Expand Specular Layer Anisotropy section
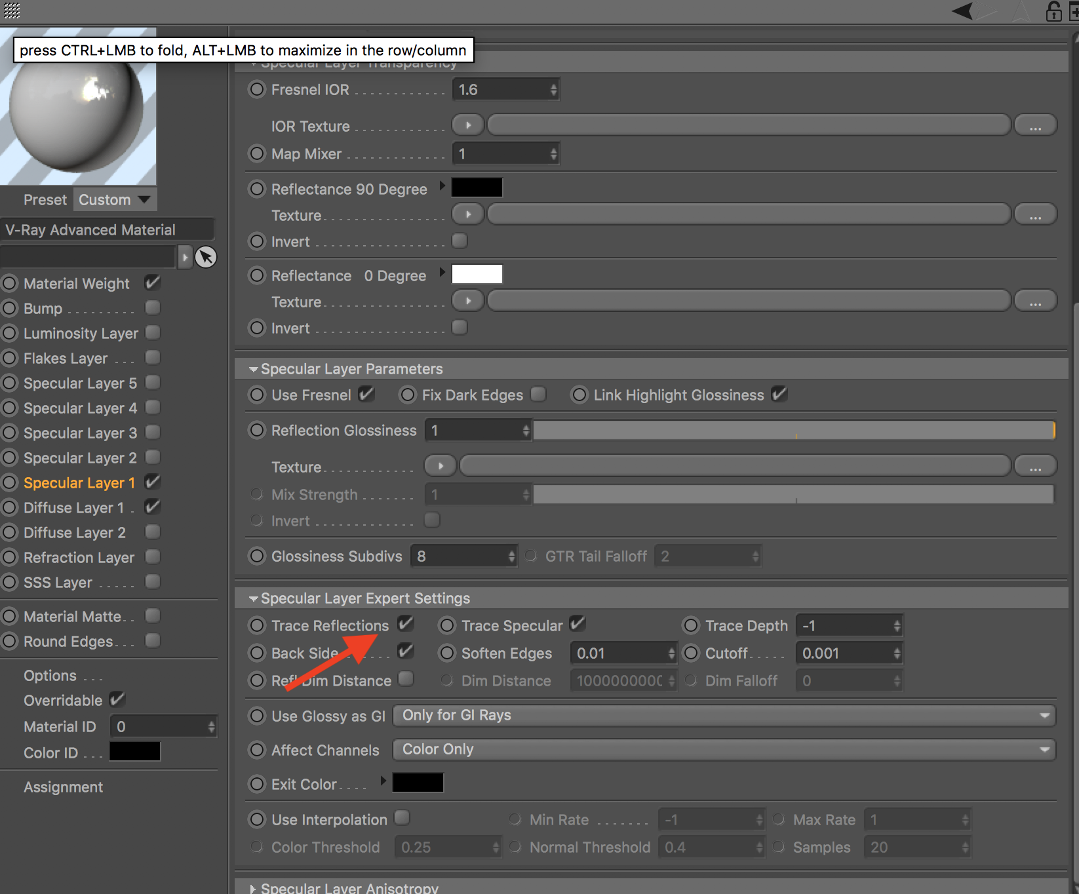 coord(253,889)
